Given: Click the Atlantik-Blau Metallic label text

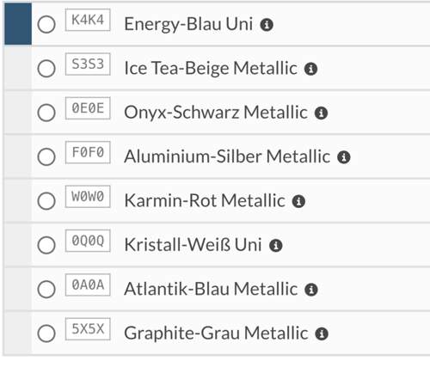Looking at the screenshot, I should tap(211, 289).
